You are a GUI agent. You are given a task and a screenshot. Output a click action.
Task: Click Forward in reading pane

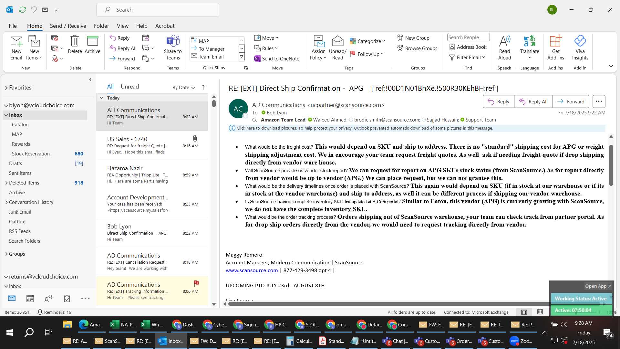(x=571, y=101)
